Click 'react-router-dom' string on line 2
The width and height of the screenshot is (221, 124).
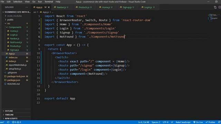[136, 20]
